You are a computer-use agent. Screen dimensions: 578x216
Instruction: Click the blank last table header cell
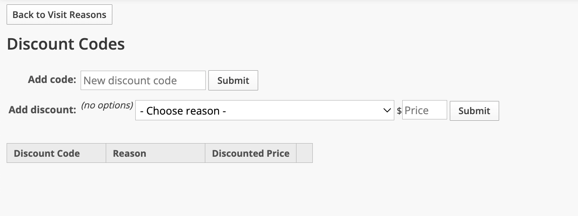click(x=304, y=153)
